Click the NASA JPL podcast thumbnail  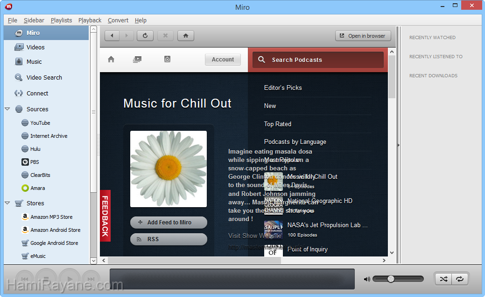click(274, 230)
